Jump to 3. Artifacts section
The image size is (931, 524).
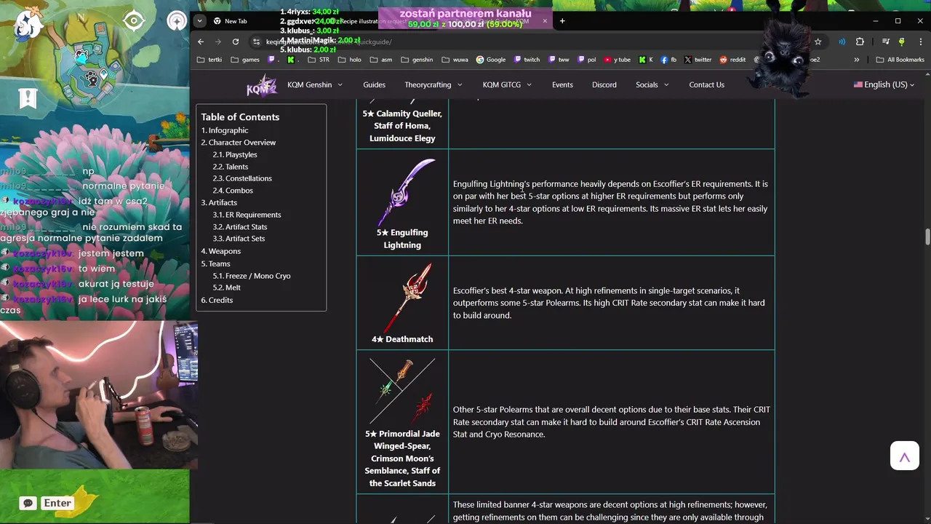click(x=219, y=202)
